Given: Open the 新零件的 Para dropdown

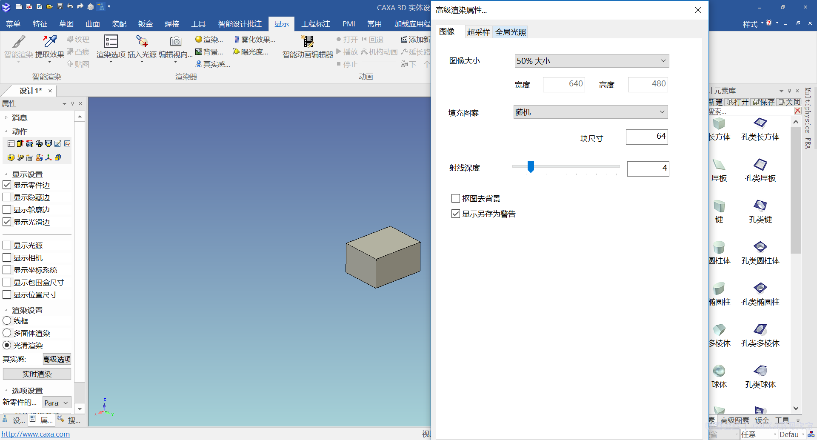Looking at the screenshot, I should 57,403.
